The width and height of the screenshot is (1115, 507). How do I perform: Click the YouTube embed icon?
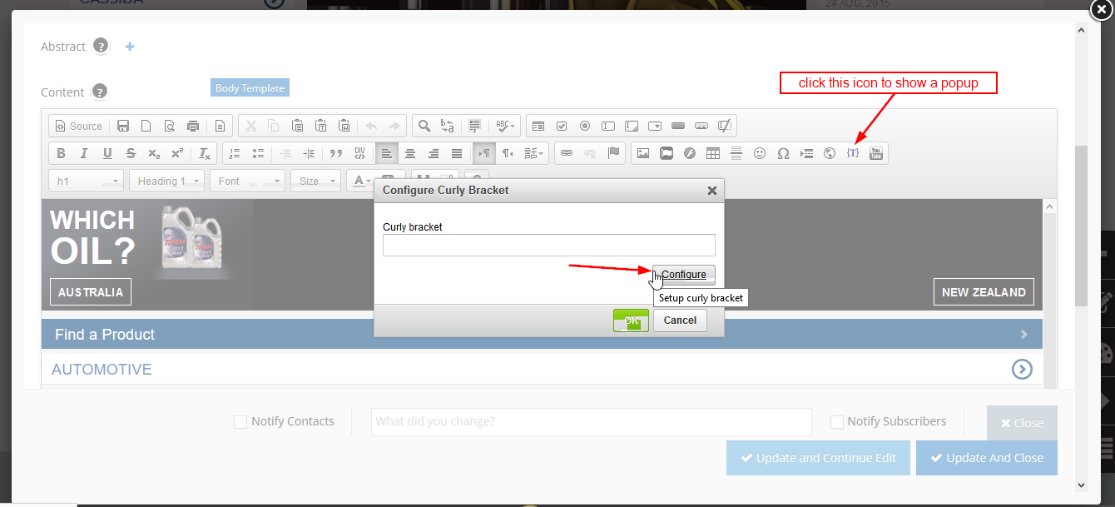click(875, 153)
